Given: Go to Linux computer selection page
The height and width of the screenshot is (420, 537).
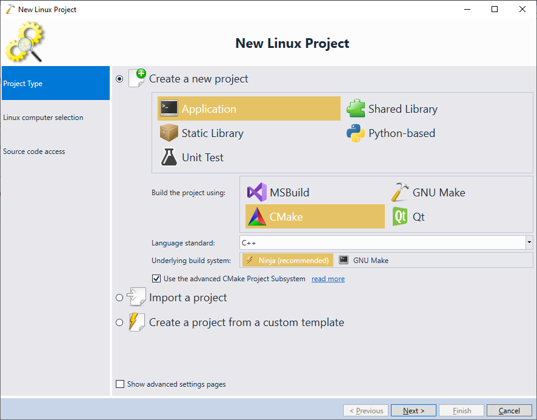Looking at the screenshot, I should point(56,117).
